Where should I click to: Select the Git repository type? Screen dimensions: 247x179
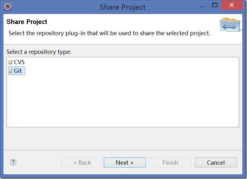tap(18, 71)
